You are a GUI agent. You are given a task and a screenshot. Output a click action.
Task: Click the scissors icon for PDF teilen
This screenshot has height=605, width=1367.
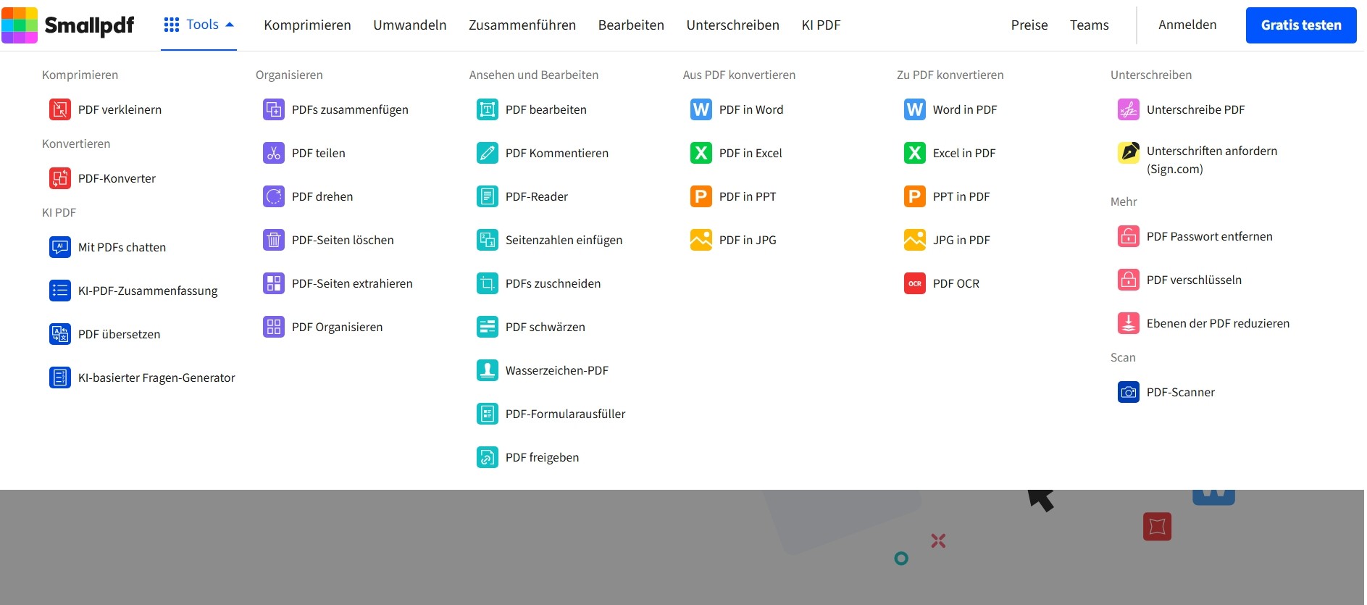(273, 153)
